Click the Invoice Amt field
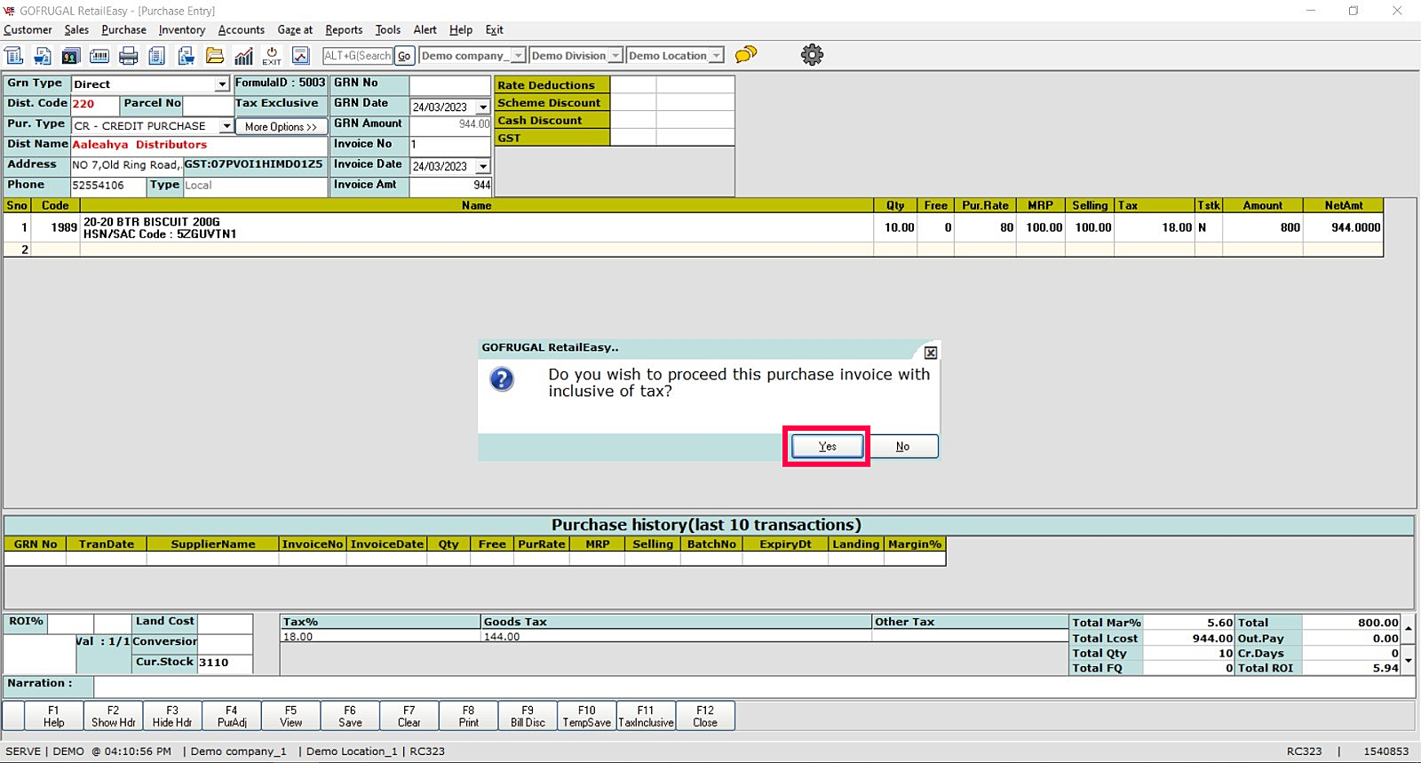This screenshot has height=763, width=1421. click(x=450, y=186)
